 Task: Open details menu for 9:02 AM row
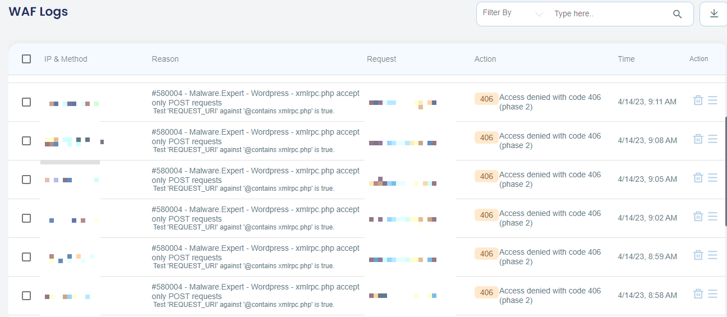click(x=712, y=216)
